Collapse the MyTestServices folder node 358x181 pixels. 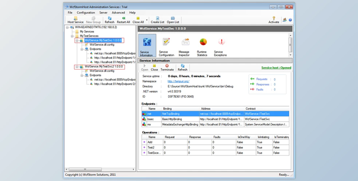72,36
